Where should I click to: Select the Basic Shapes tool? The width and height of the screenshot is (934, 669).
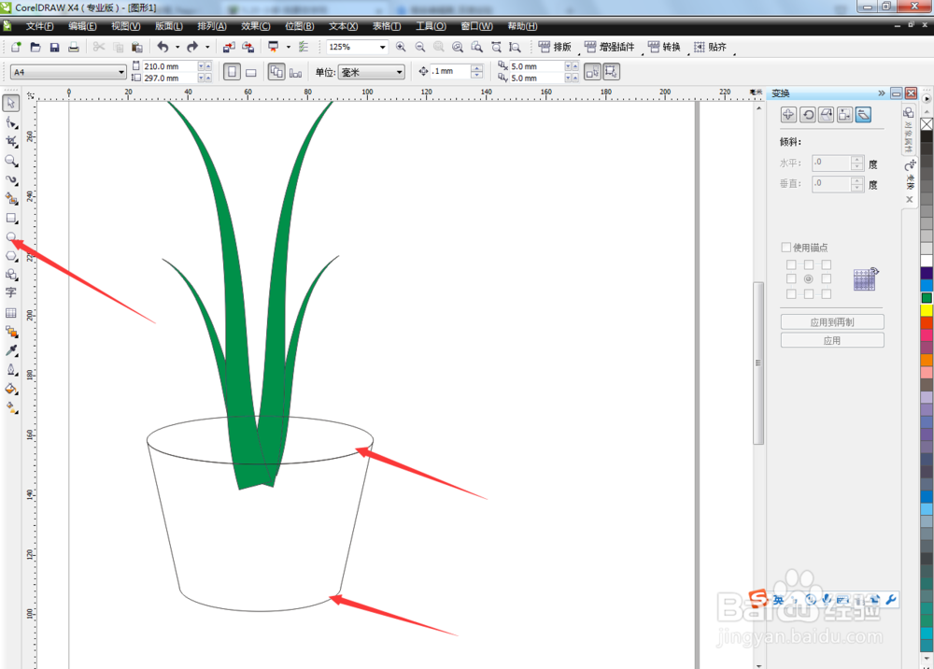click(x=10, y=275)
